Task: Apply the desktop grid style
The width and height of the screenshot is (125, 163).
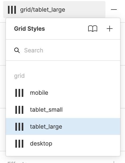Action: pyautogui.click(x=63, y=144)
